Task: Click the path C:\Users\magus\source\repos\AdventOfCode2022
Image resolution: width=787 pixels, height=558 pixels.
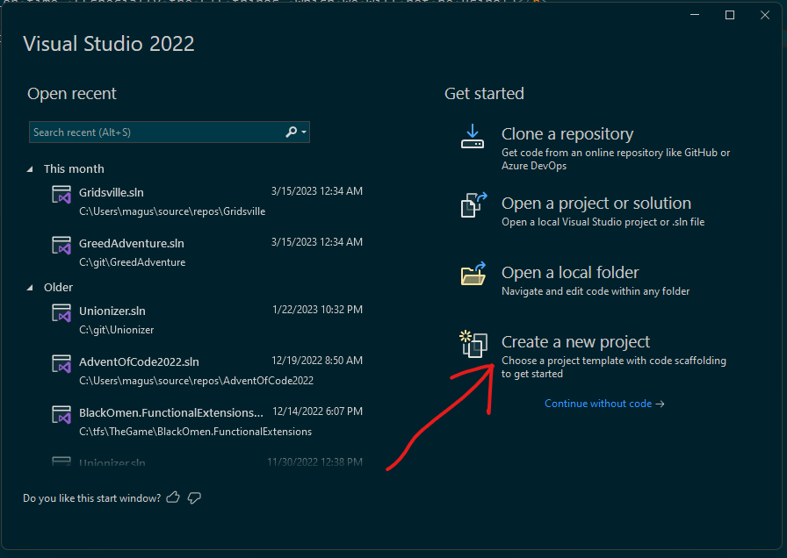Action: [196, 381]
